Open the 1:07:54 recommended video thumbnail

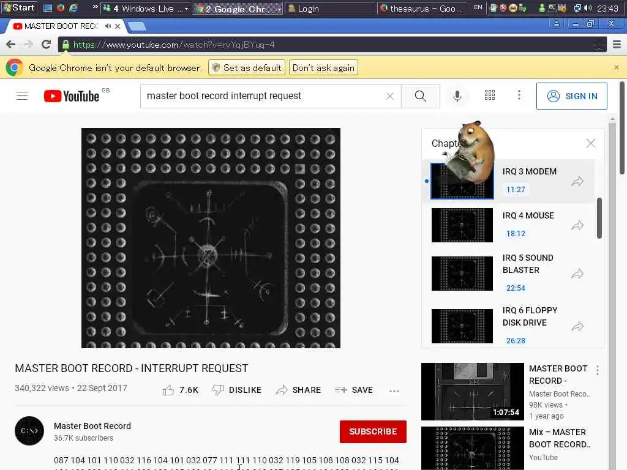point(472,392)
